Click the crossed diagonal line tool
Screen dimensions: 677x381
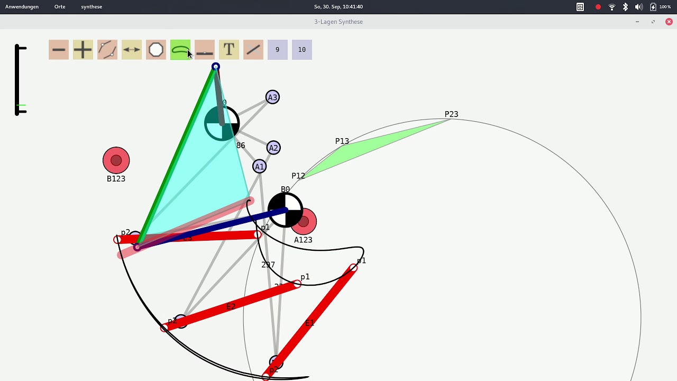pos(253,50)
